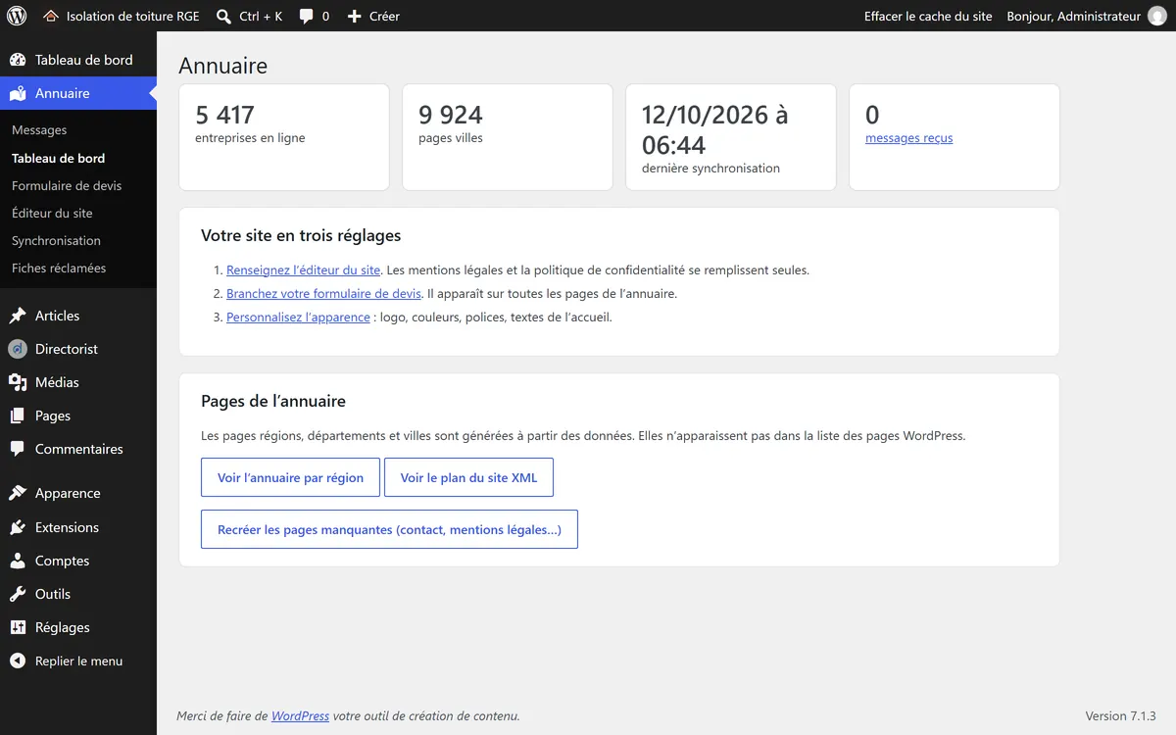Click the "Version 7.1.3" footer text

click(x=1121, y=715)
